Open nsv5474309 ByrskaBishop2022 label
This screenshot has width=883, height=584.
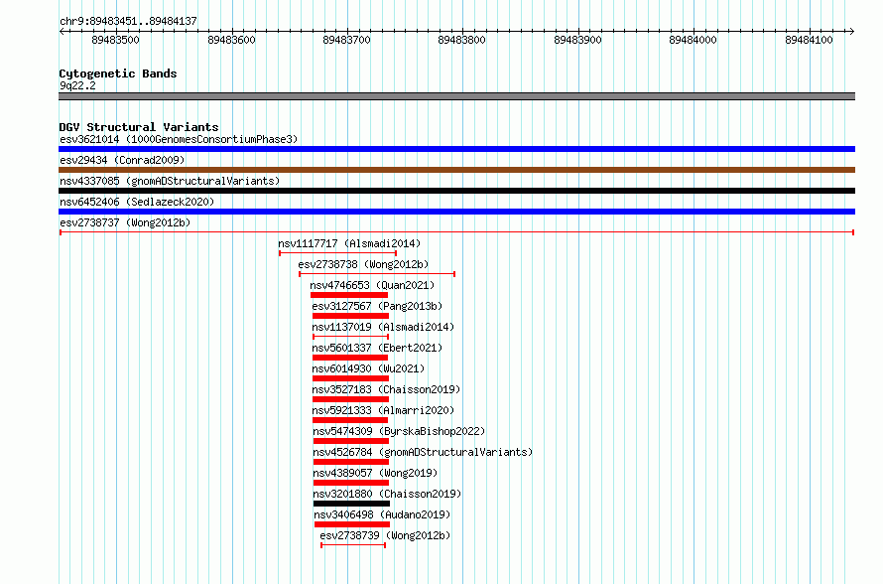coord(399,431)
